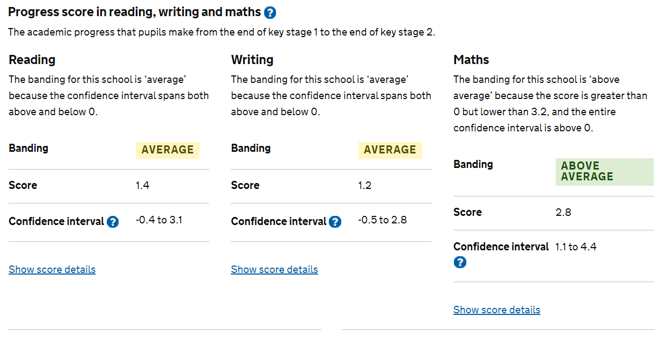
Task: Select the Writing section heading
Action: (x=252, y=60)
